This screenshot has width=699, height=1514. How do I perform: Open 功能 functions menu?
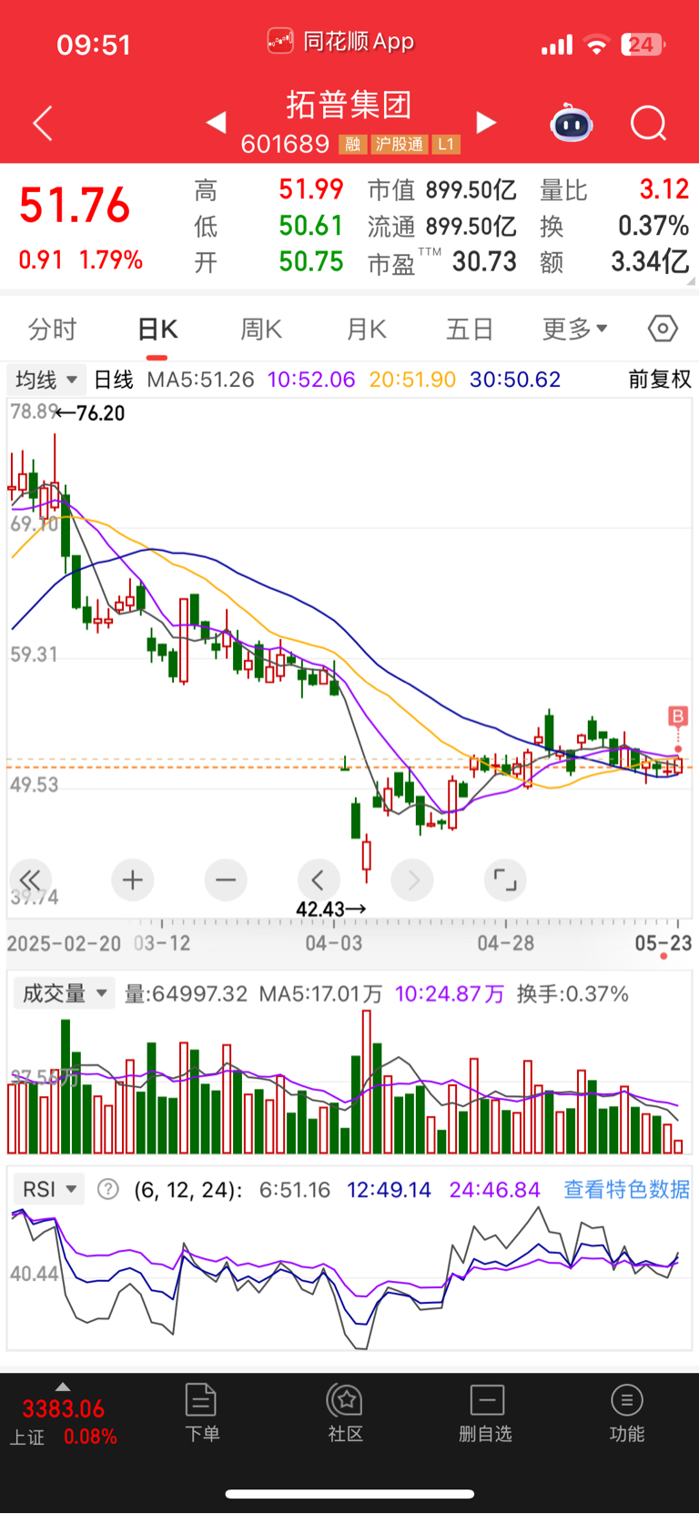tap(626, 1412)
